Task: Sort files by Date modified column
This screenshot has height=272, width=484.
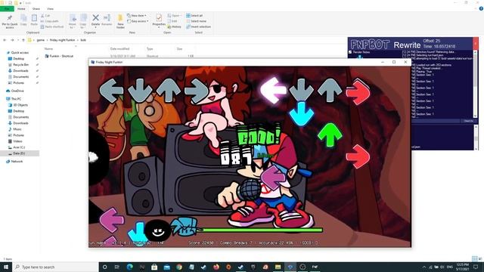Action: tap(119, 48)
